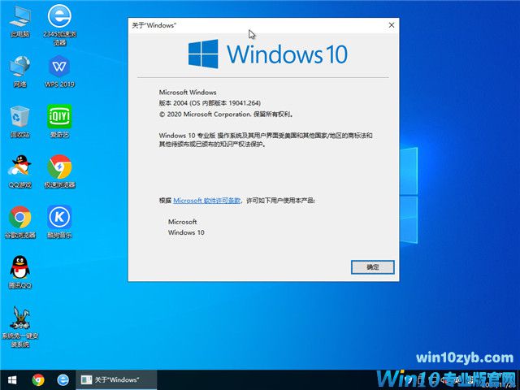The width and height of the screenshot is (520, 390).
Task: Open Kugou Music desktop shortcut
Action: pos(58,219)
